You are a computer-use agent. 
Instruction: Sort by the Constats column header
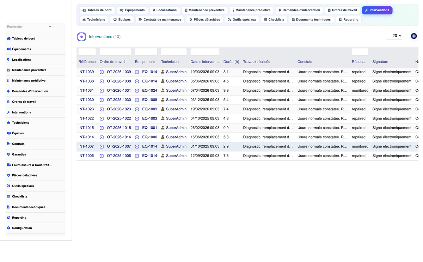click(x=305, y=62)
